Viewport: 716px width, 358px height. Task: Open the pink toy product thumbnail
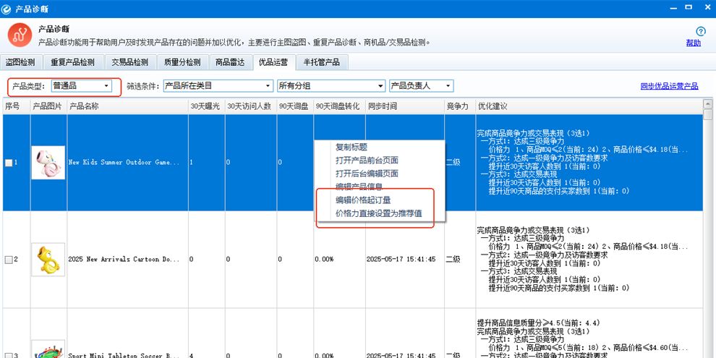coord(48,162)
